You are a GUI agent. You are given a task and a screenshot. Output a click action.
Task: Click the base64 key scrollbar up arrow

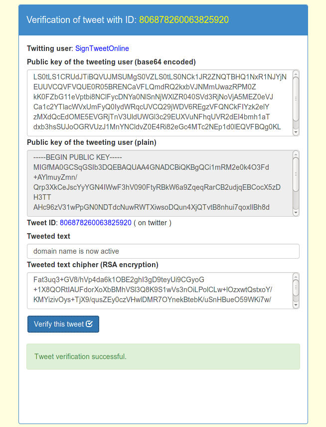(x=296, y=73)
